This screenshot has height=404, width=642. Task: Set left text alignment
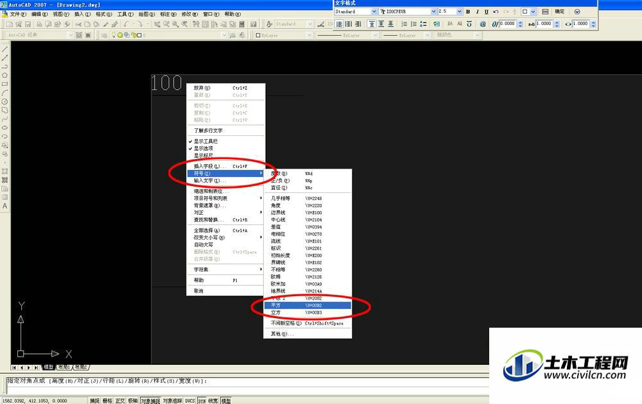(340, 24)
